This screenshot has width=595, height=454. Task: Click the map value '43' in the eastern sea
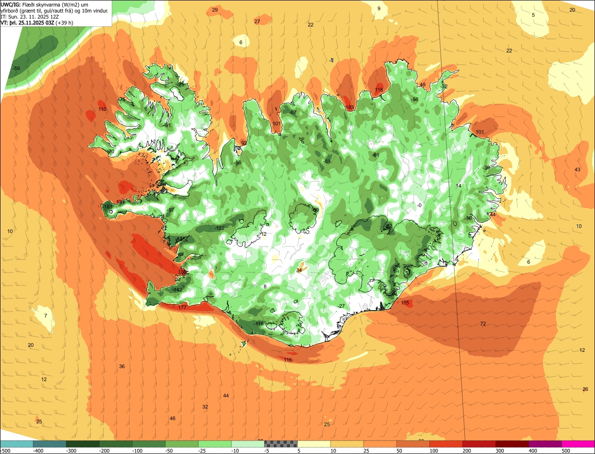point(577,170)
